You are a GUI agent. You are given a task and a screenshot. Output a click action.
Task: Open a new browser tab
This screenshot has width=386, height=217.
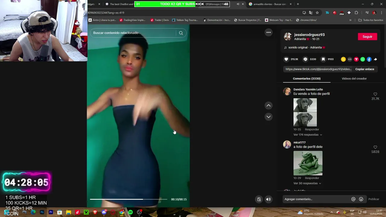click(298, 4)
